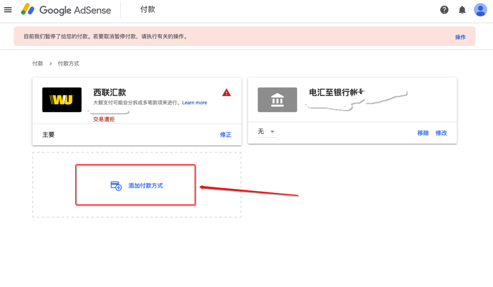493x287 pixels.
Task: Click the payment paused alert message text
Action: pyautogui.click(x=106, y=37)
